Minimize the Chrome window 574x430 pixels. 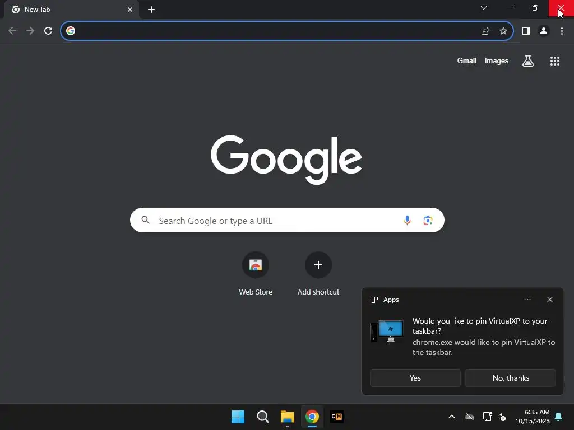(x=509, y=8)
